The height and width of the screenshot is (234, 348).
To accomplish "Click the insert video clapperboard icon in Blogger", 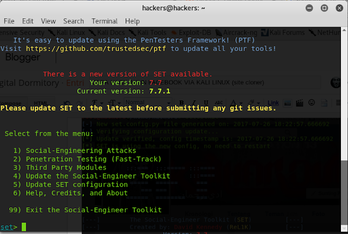I will click(300, 103).
